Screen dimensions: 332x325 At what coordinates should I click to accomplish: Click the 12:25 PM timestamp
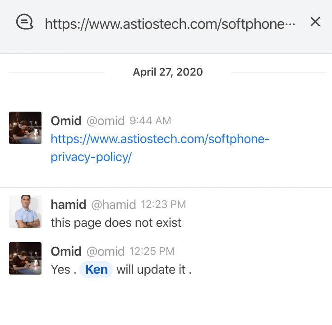152,251
